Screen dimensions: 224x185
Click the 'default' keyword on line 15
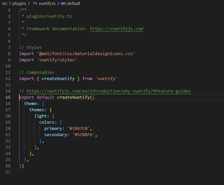coord(46,97)
